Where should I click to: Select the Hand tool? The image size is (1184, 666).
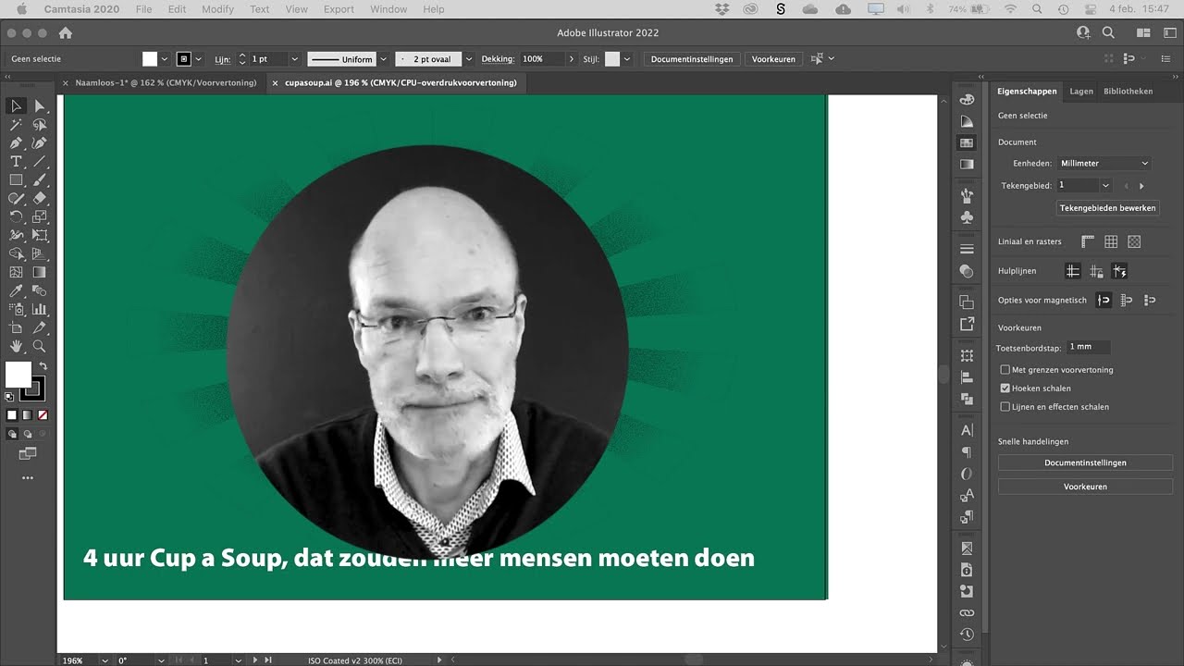pyautogui.click(x=16, y=346)
